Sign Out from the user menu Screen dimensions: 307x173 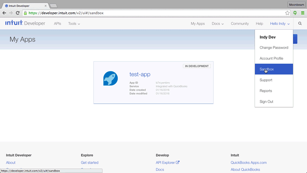[x=274, y=101]
